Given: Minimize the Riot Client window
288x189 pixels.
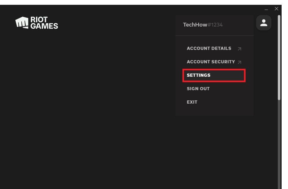Looking at the screenshot, I should (266, 9).
